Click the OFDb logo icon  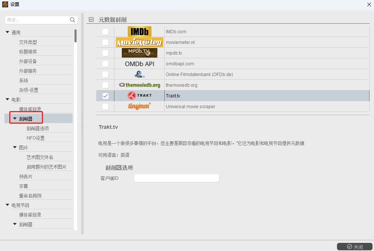click(x=140, y=75)
